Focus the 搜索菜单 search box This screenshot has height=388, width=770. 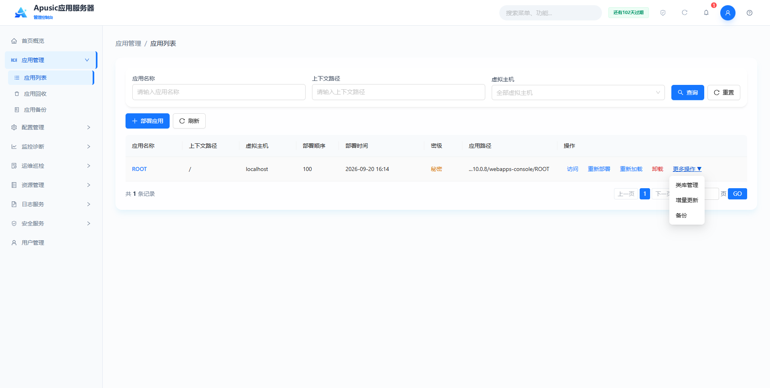(550, 13)
